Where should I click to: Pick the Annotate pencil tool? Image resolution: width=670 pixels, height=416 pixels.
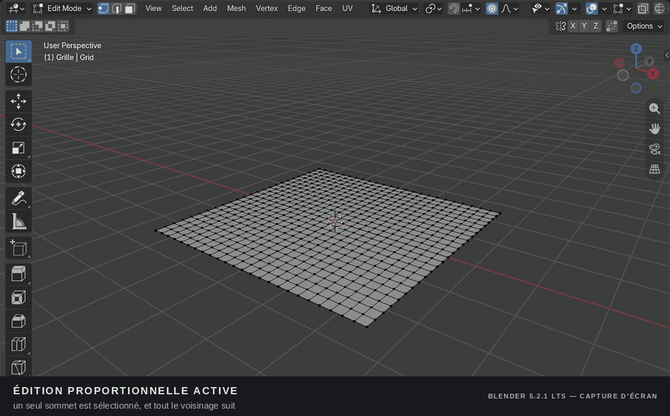pos(18,198)
